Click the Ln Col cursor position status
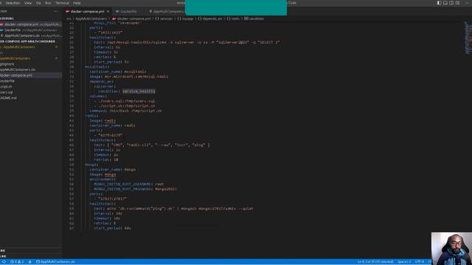Viewport: 472px width, 265px height. point(375,262)
